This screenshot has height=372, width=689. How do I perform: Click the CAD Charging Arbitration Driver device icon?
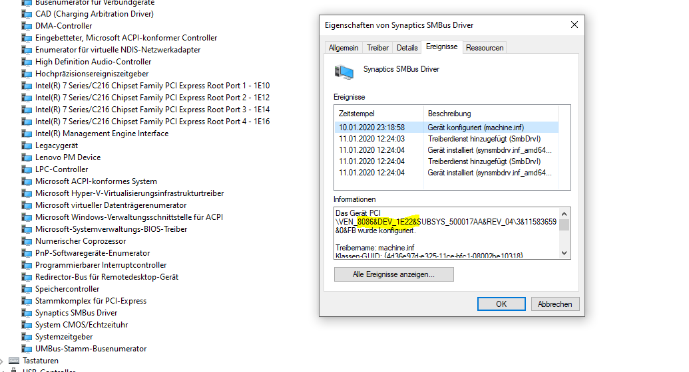pyautogui.click(x=27, y=14)
